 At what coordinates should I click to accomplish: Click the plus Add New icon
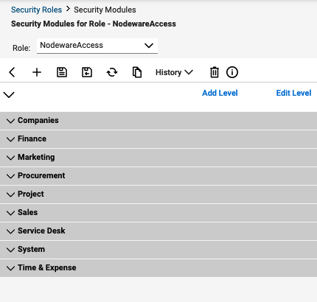click(37, 72)
